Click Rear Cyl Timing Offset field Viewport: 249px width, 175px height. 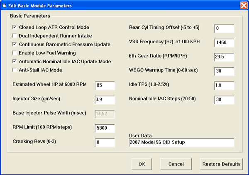tap(224, 29)
